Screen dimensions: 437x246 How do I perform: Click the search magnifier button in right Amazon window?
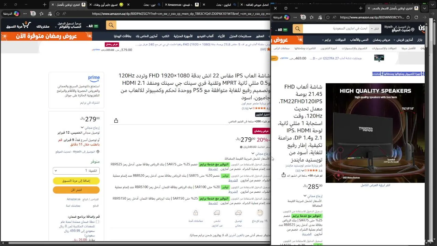[x=298, y=29]
